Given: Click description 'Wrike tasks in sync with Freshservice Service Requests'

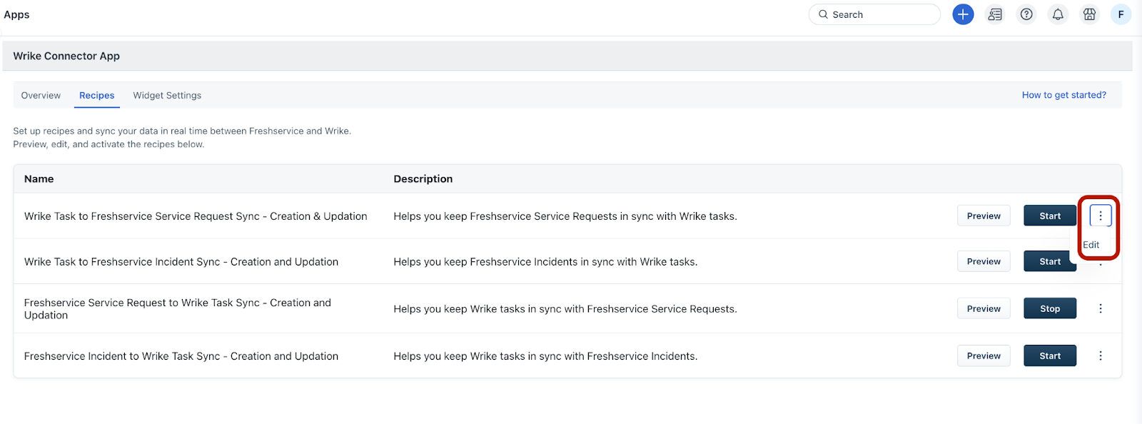Looking at the screenshot, I should click(565, 309).
